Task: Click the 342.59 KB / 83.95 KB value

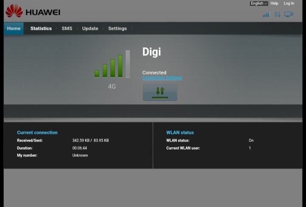Action: click(91, 140)
